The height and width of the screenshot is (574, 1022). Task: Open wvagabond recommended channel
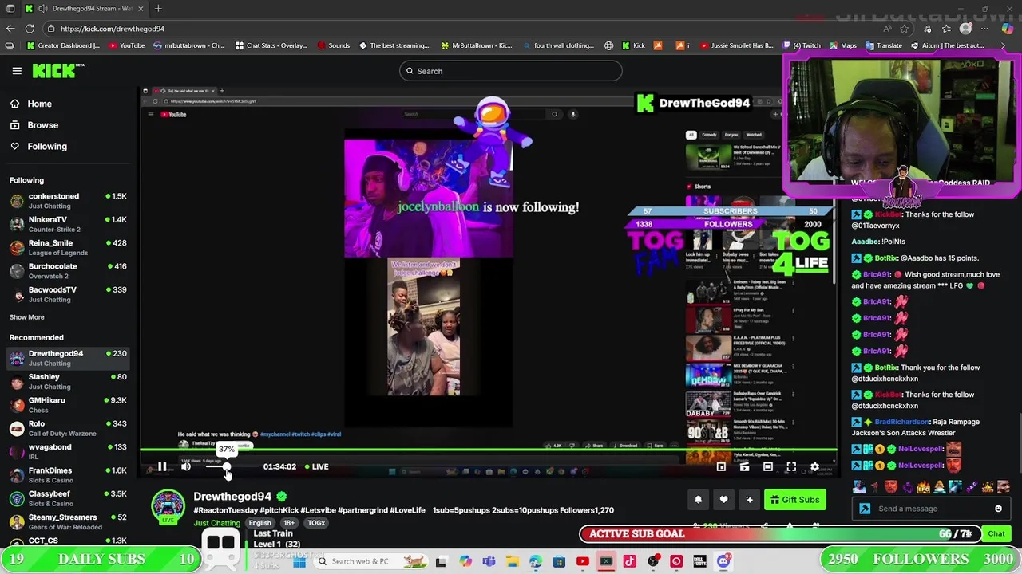(x=69, y=451)
